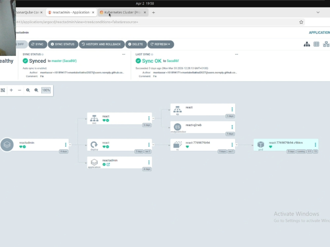Click rev:1 badge on react deploy
The height and width of the screenshot is (247, 330).
[x=148, y=151]
